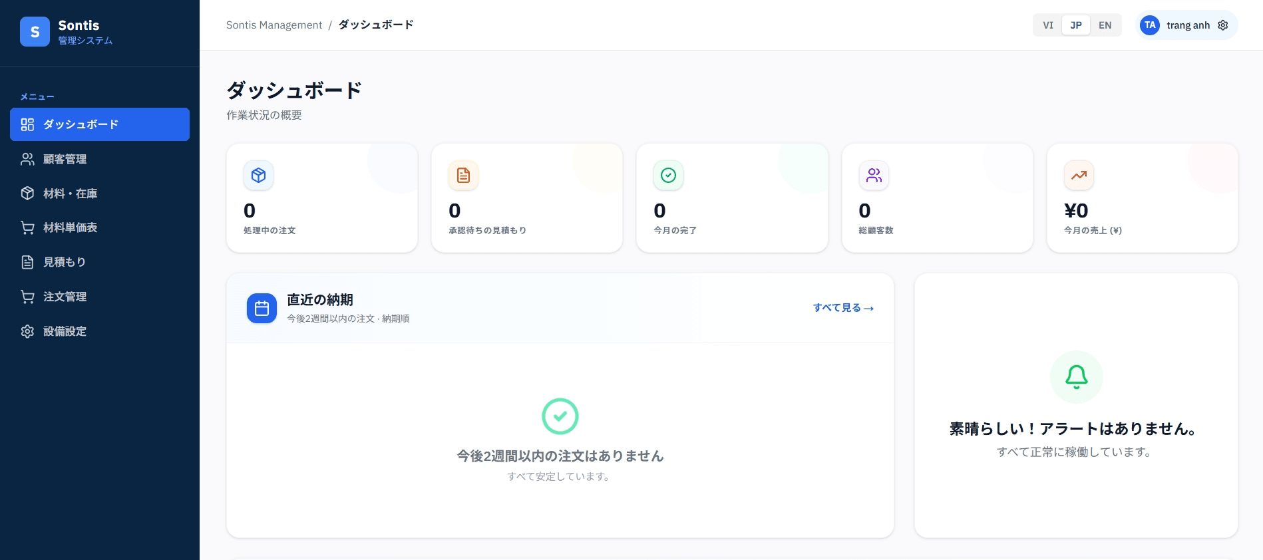Image resolution: width=1263 pixels, height=560 pixels.
Task: Click the すべて正常に稼働しています text
Action: [x=1074, y=452]
